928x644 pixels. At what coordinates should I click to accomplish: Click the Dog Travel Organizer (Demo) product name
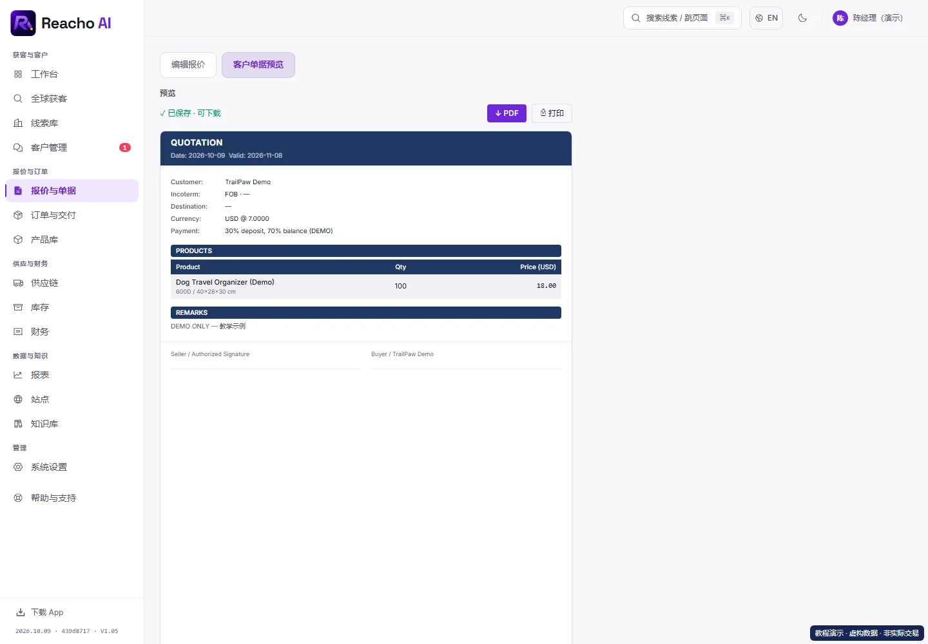(x=225, y=282)
